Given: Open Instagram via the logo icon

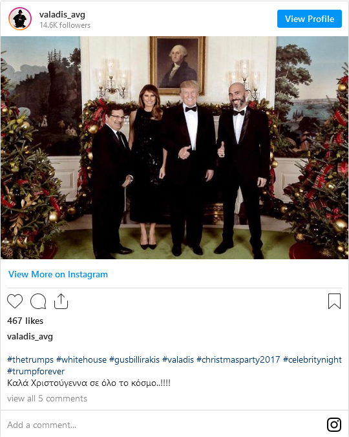Looking at the screenshot, I should [x=334, y=425].
